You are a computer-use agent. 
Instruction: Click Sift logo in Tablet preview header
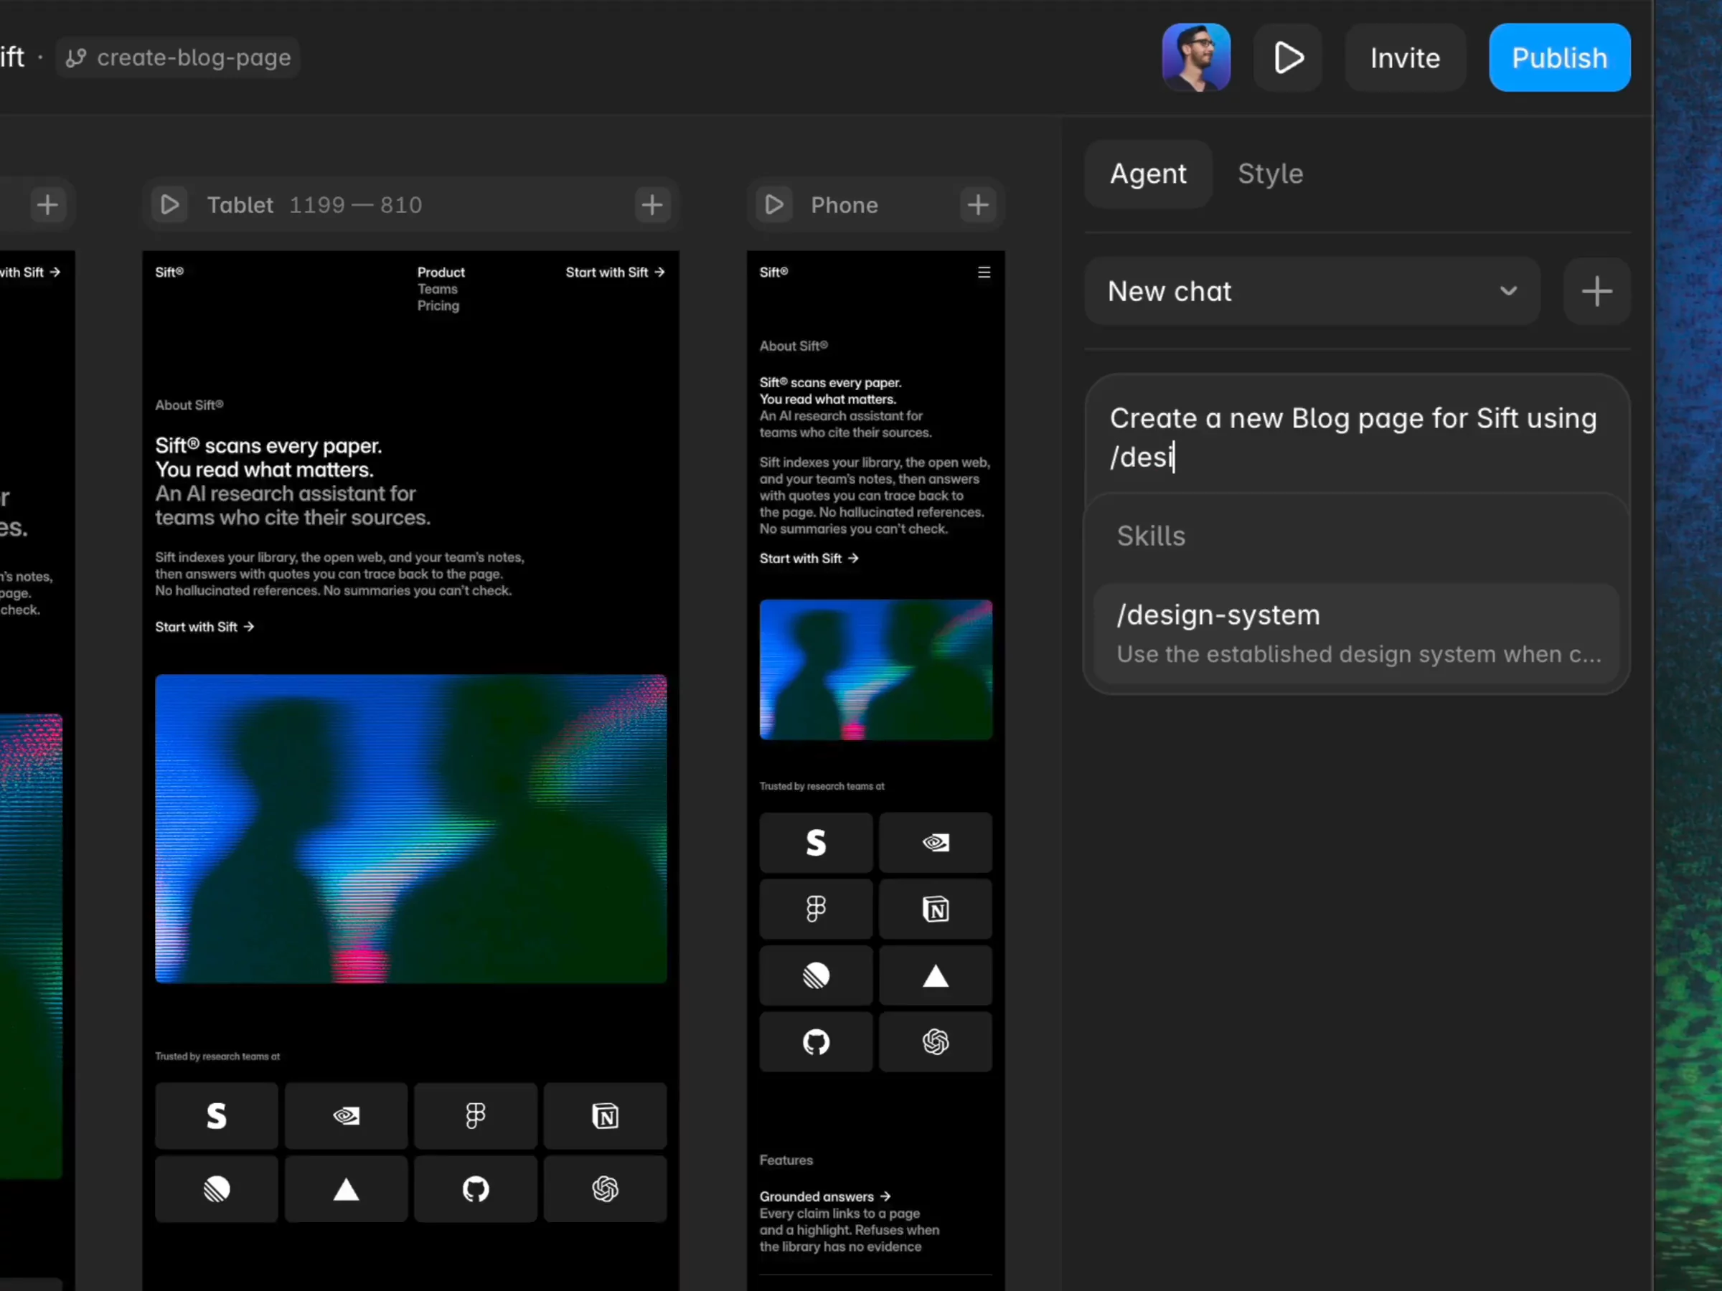pyautogui.click(x=169, y=272)
